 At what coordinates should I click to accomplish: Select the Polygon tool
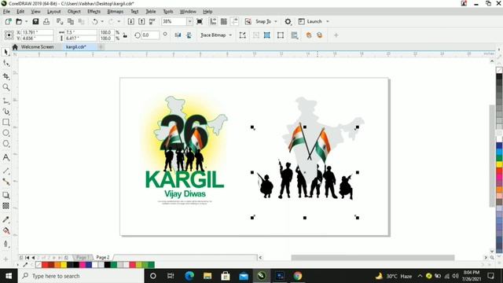tap(6, 143)
